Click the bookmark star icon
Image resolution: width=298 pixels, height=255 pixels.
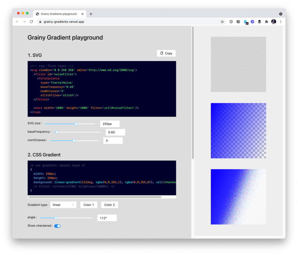coord(222,22)
